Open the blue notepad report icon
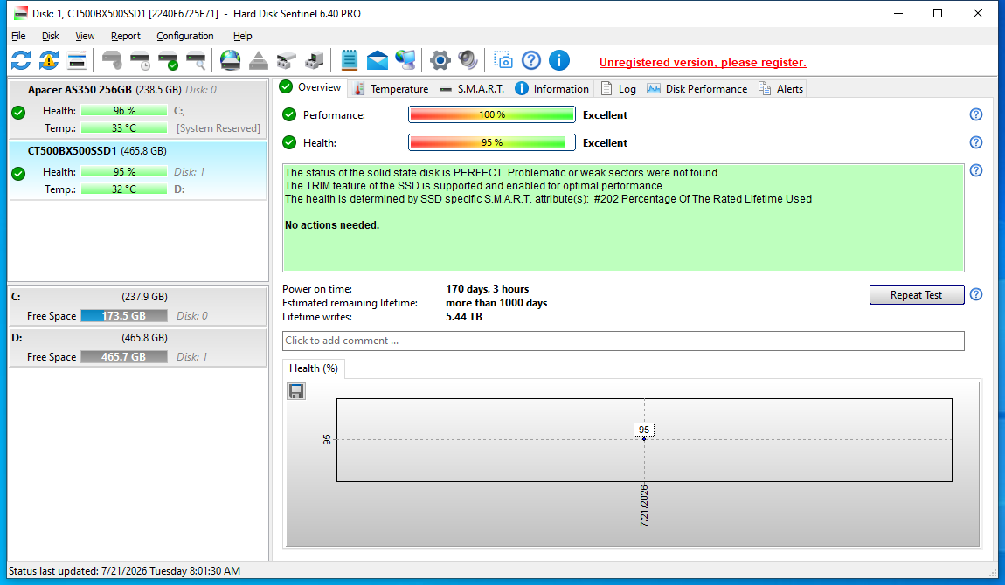1005x585 pixels. tap(350, 61)
